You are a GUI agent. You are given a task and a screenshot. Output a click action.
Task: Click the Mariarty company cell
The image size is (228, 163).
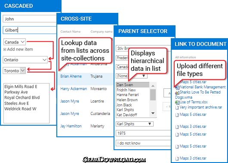pos(97,126)
